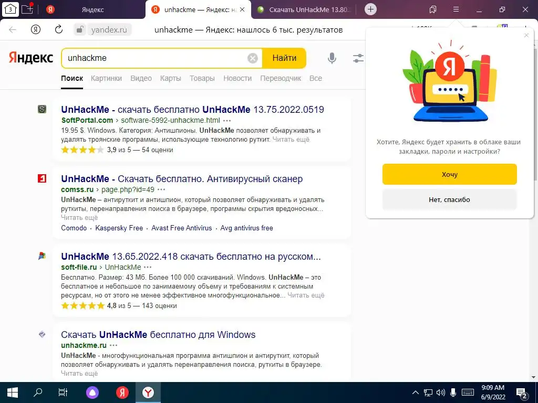Switch to the first Яндекс tab

pyautogui.click(x=91, y=9)
